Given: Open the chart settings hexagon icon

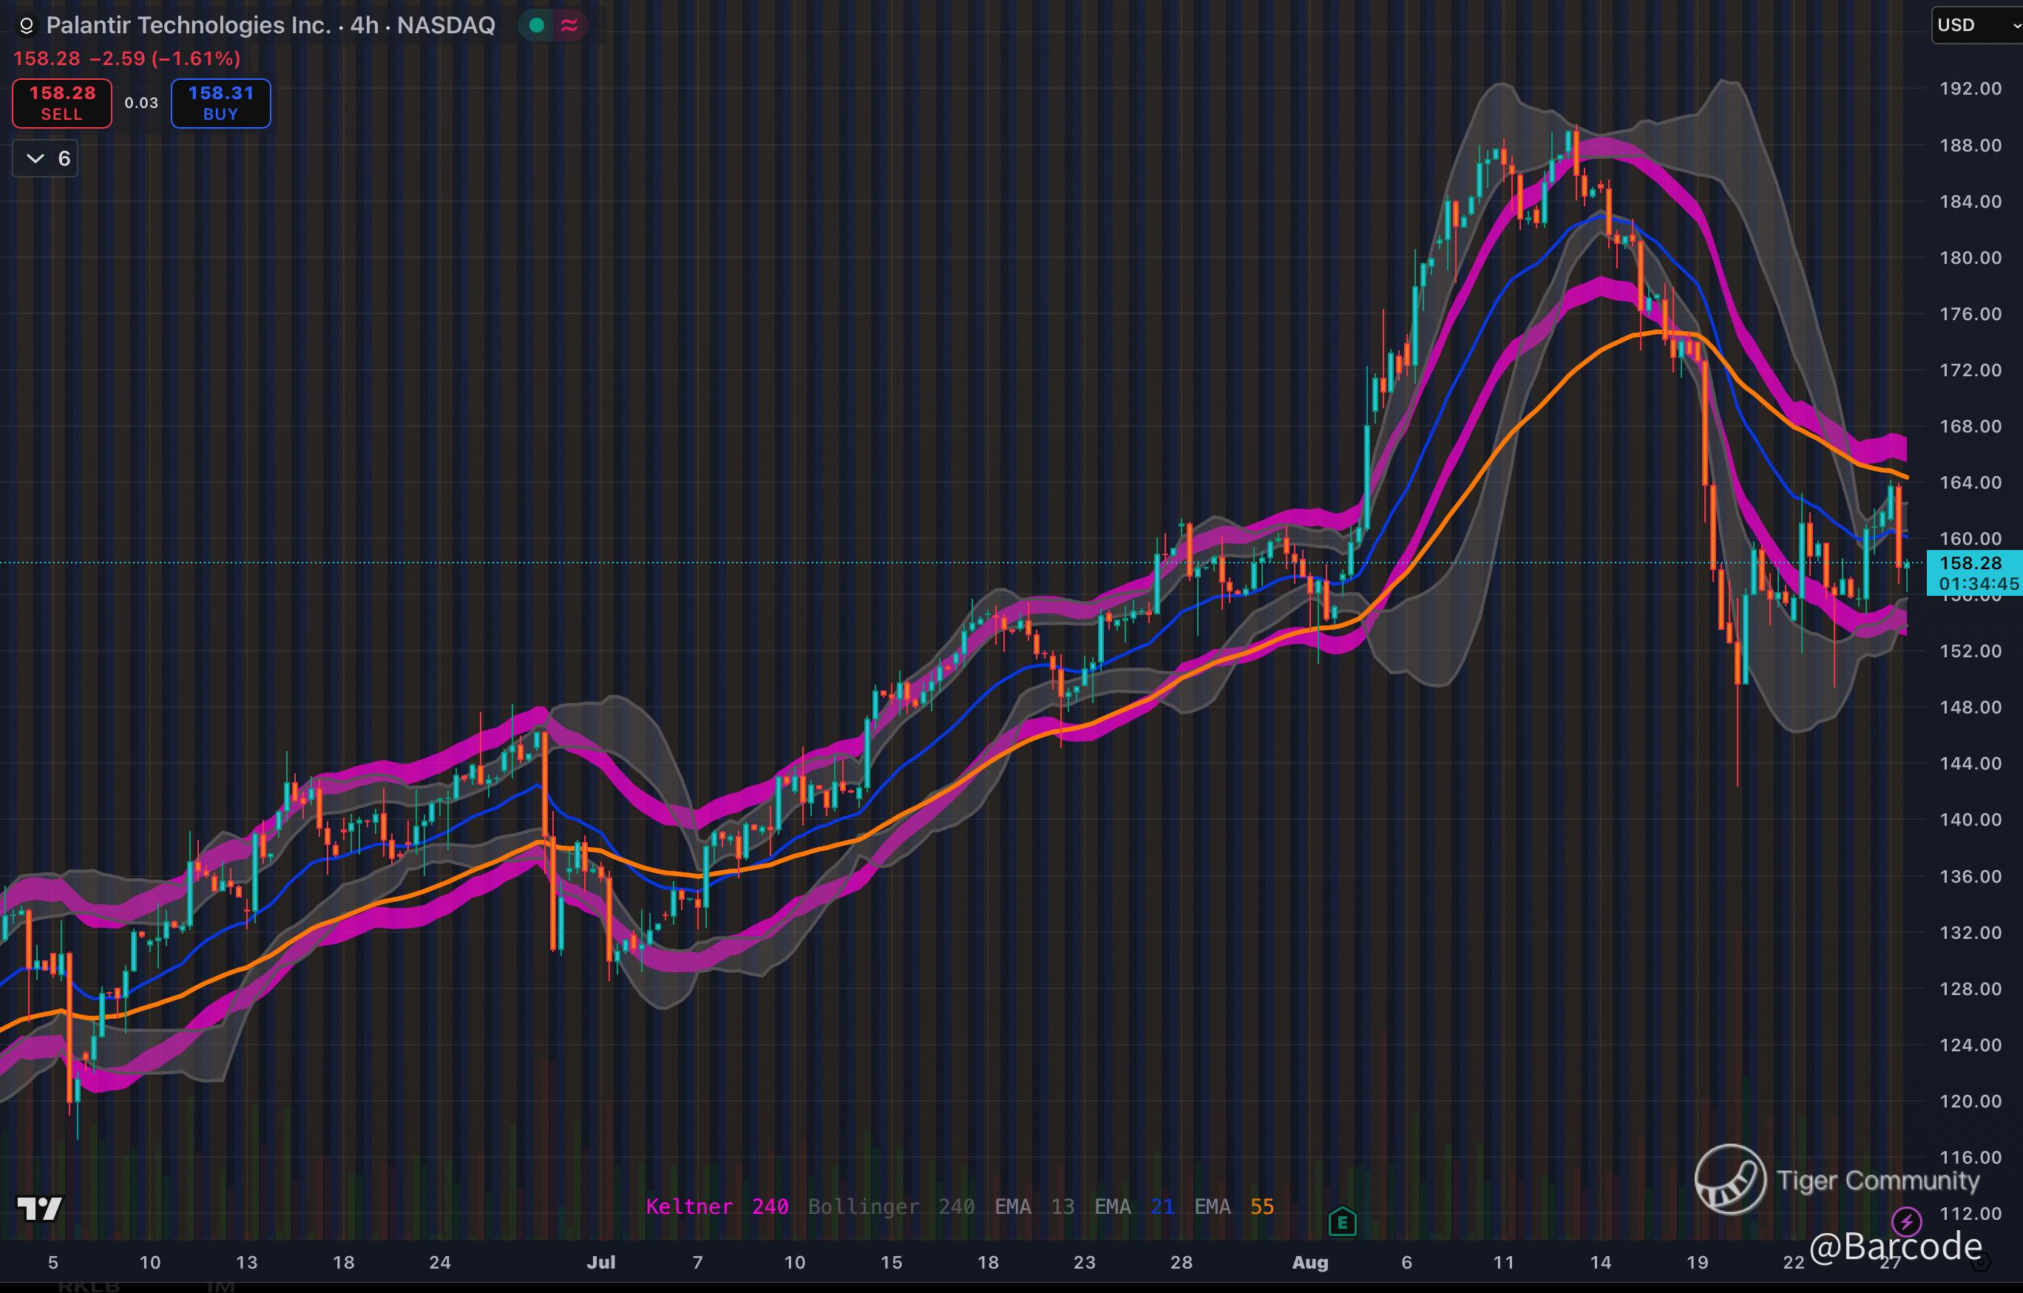Looking at the screenshot, I should [x=1980, y=1260].
